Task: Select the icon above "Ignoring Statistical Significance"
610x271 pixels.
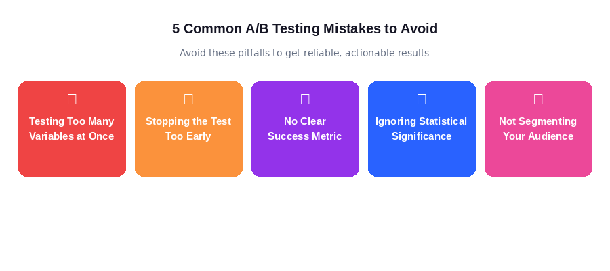Action: [x=422, y=99]
